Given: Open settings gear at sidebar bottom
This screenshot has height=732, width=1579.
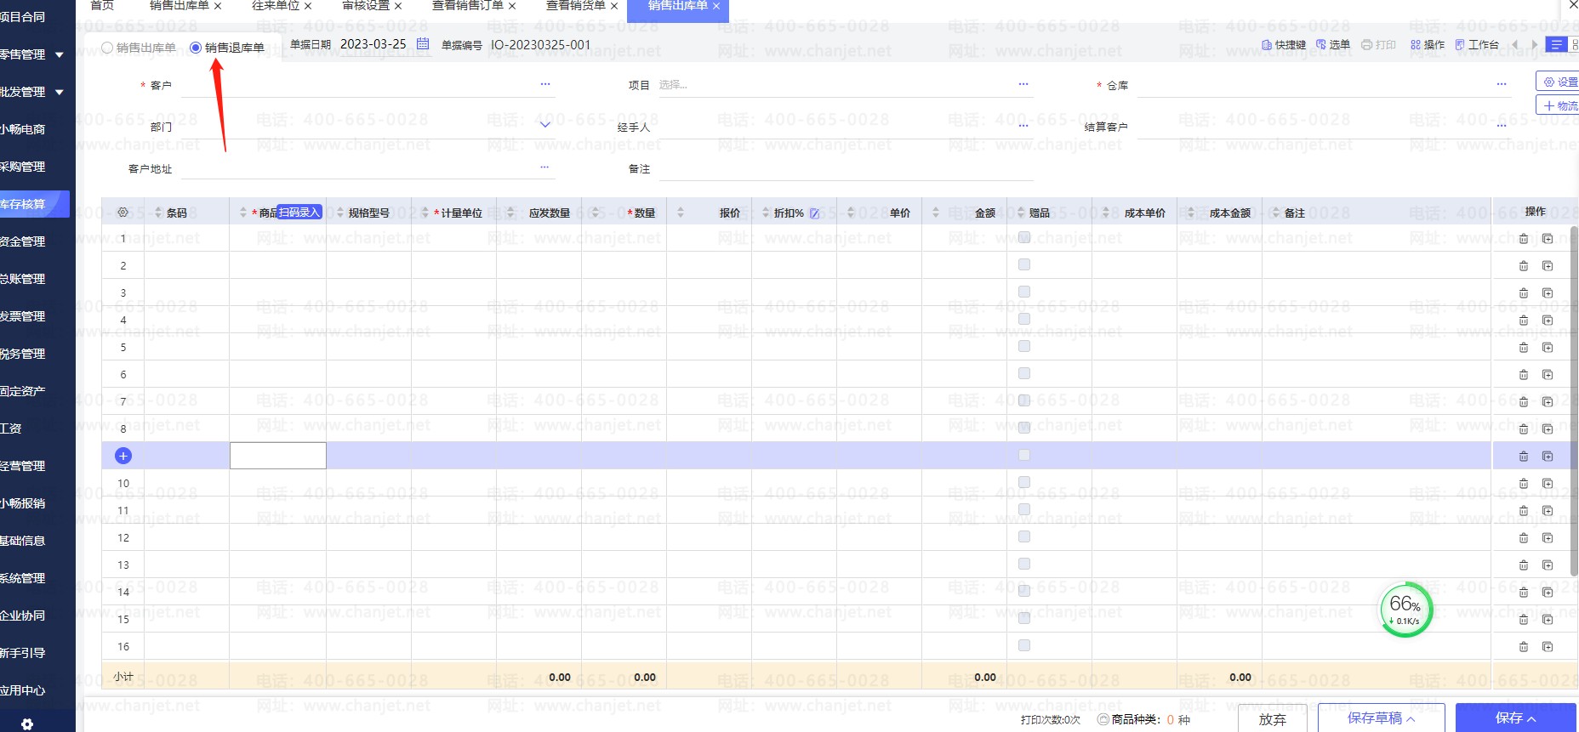Looking at the screenshot, I should tap(27, 723).
